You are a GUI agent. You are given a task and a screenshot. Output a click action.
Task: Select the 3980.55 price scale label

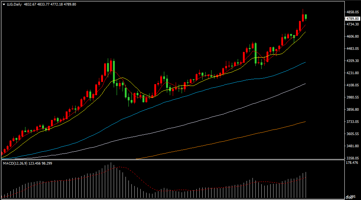click(353, 97)
